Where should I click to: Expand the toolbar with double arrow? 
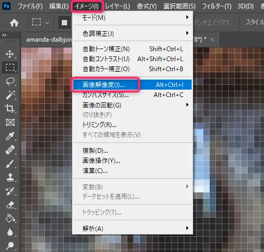coord(4,35)
